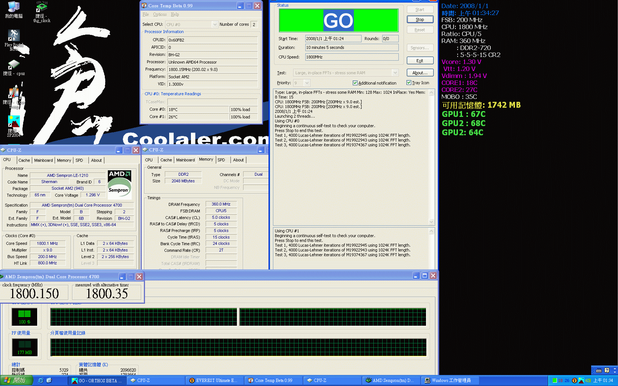Switch to Core Temp Beta 0.99 taskbar item
Screen dimensions: 618x386
(x=273, y=380)
